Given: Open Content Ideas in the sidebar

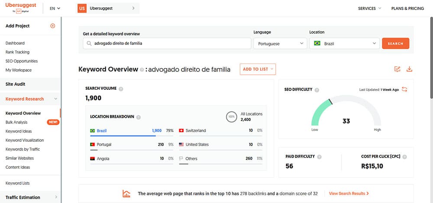Looking at the screenshot, I should [x=18, y=167].
